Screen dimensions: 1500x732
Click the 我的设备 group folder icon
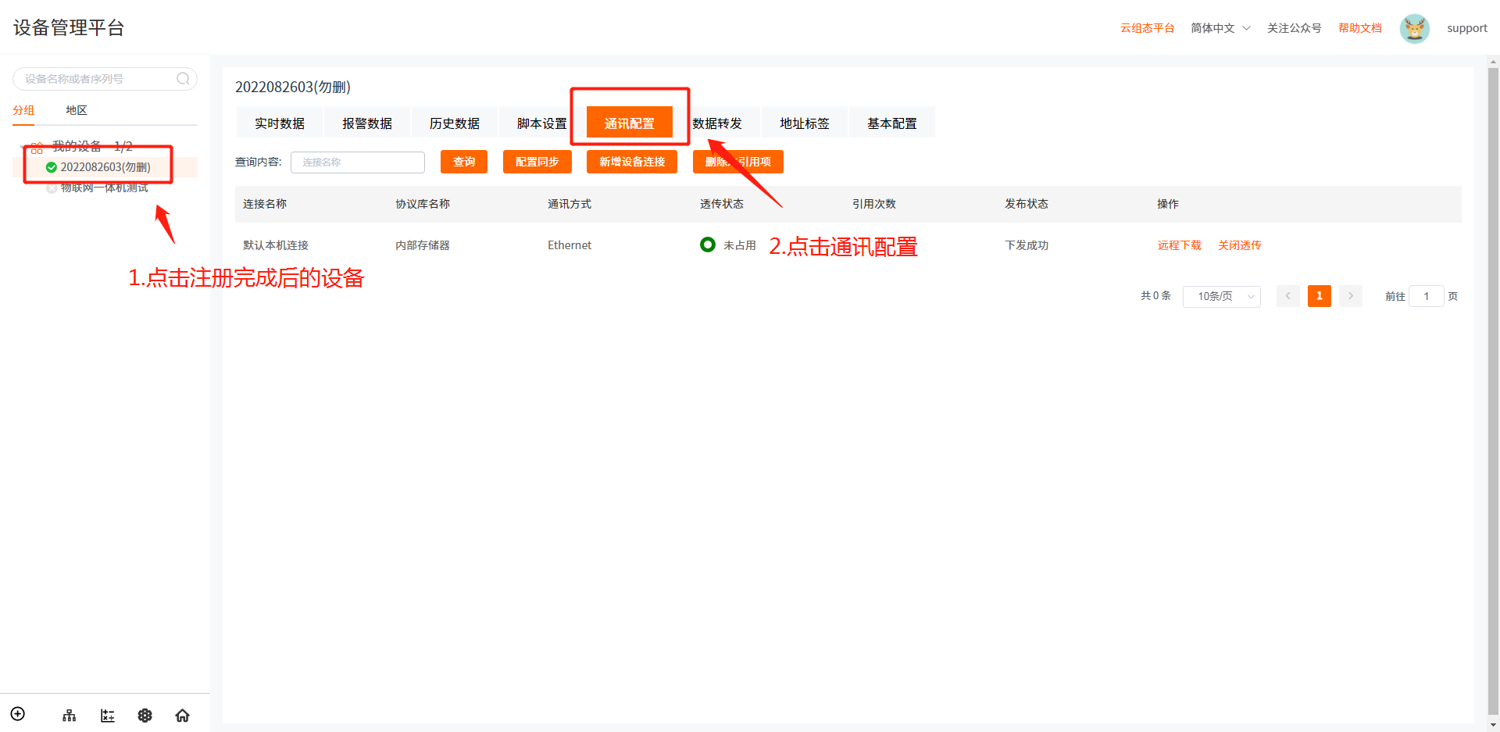click(37, 147)
